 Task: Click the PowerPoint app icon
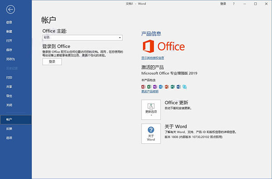[x=167, y=87]
